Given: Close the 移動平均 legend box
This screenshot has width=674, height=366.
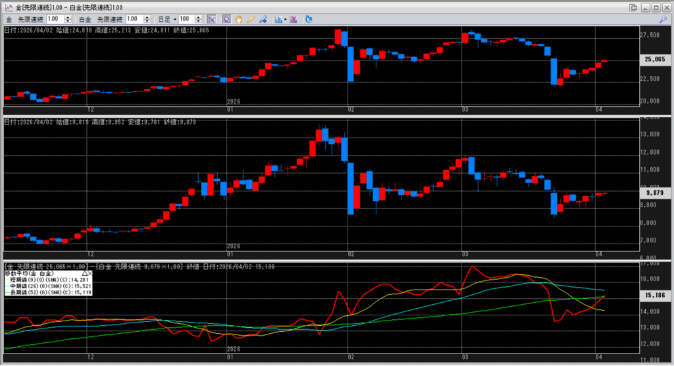Looking at the screenshot, I should coord(90,274).
